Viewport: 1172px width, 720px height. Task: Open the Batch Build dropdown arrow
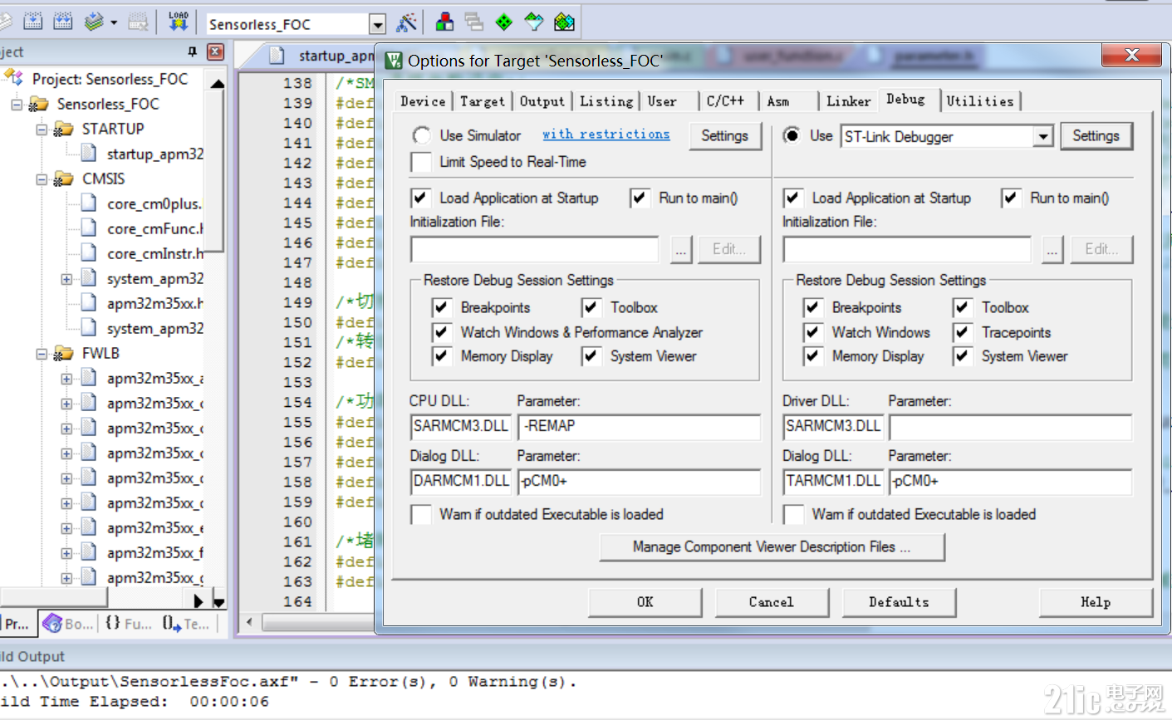pyautogui.click(x=114, y=22)
